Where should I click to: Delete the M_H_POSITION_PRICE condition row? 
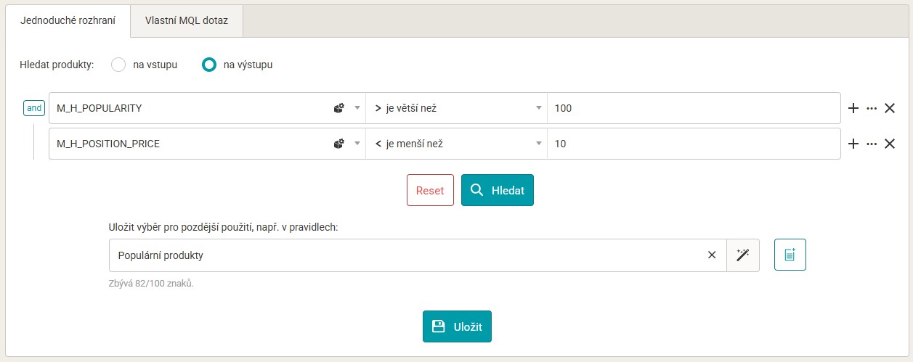point(889,144)
